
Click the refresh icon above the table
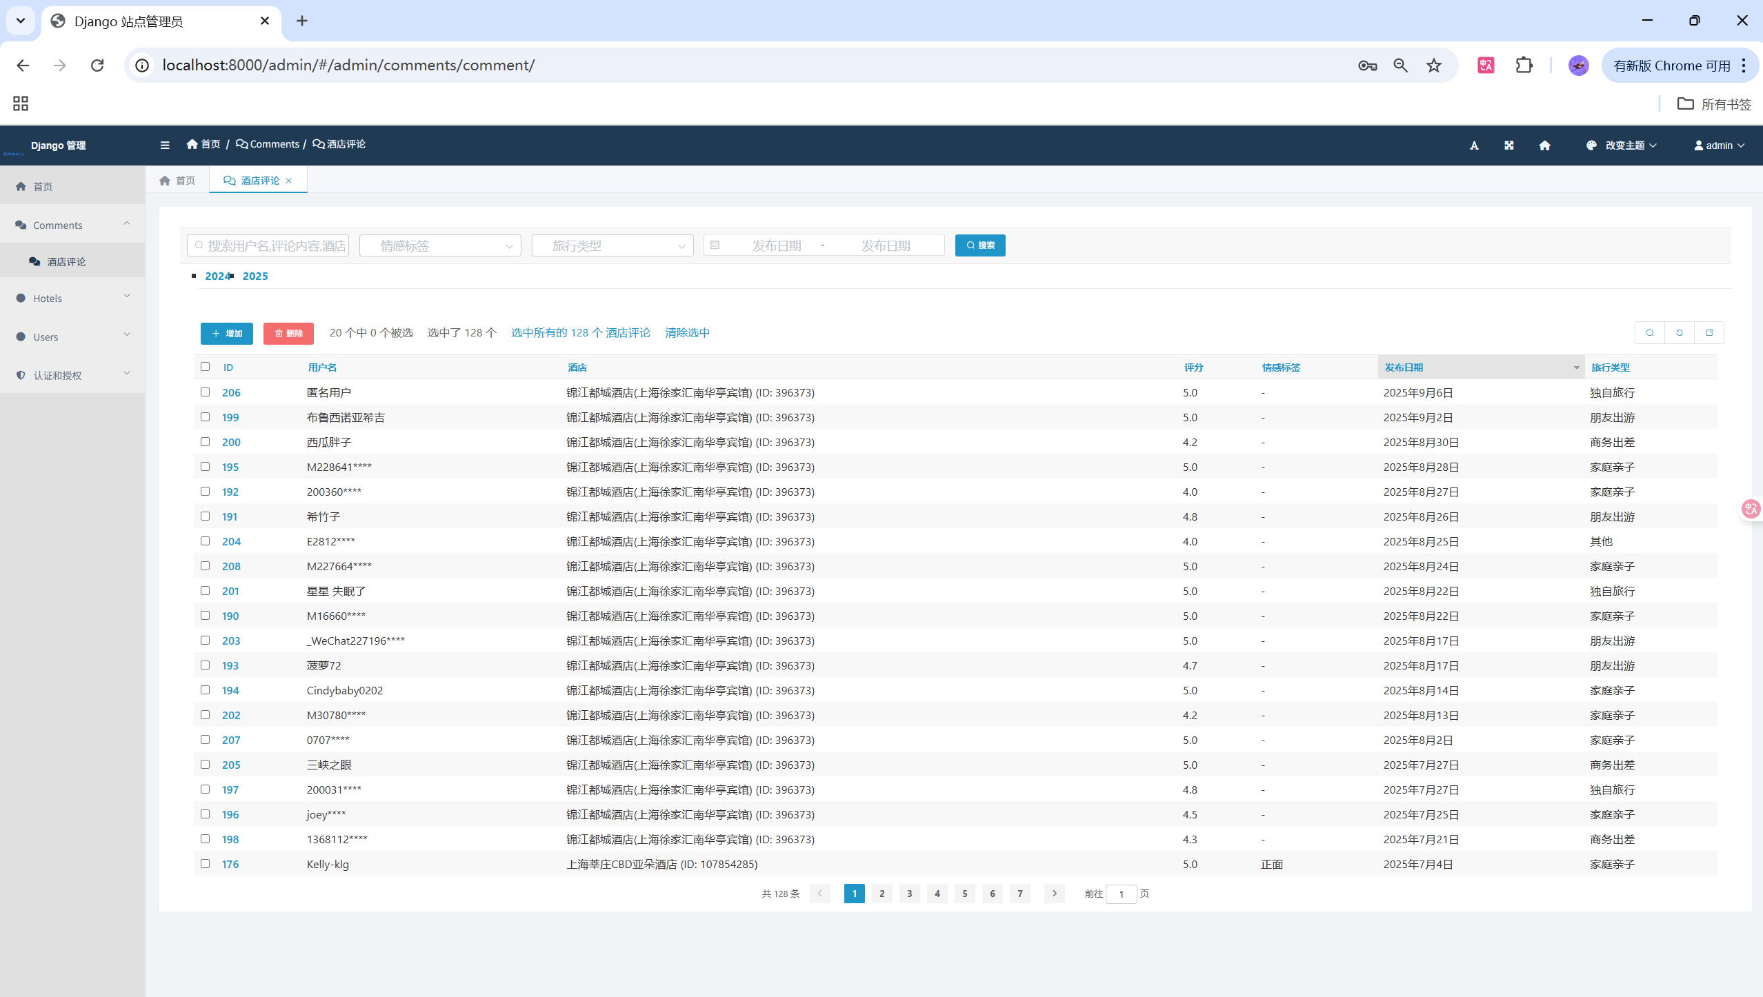coord(1680,333)
